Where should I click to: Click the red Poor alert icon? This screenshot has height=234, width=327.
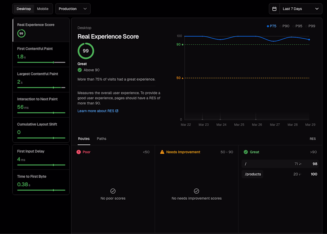[x=79, y=152]
